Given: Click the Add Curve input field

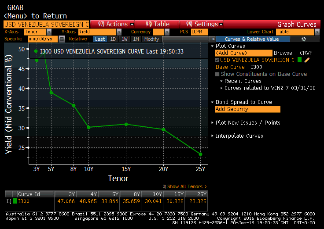Looking at the screenshot, I should [x=243, y=53].
